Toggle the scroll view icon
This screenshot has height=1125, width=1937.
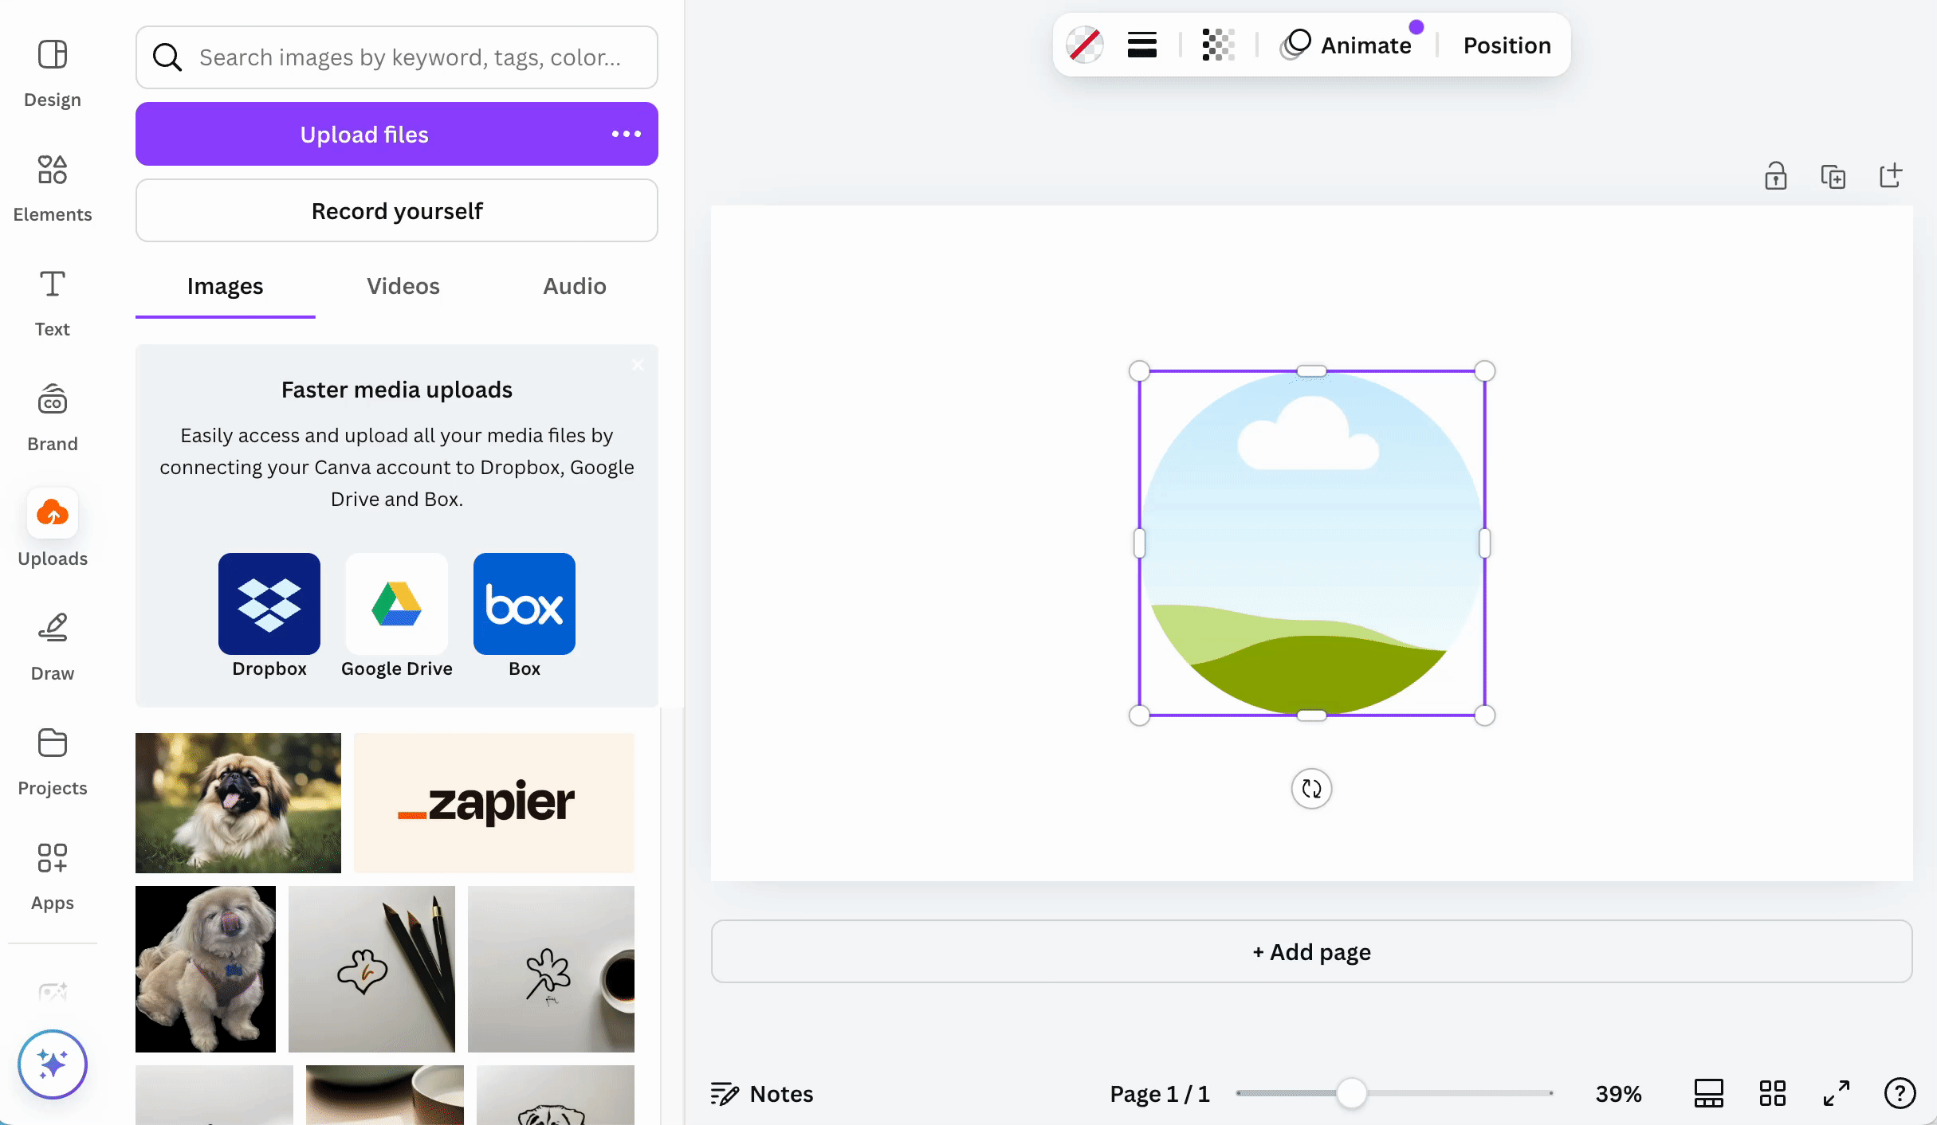[1708, 1093]
